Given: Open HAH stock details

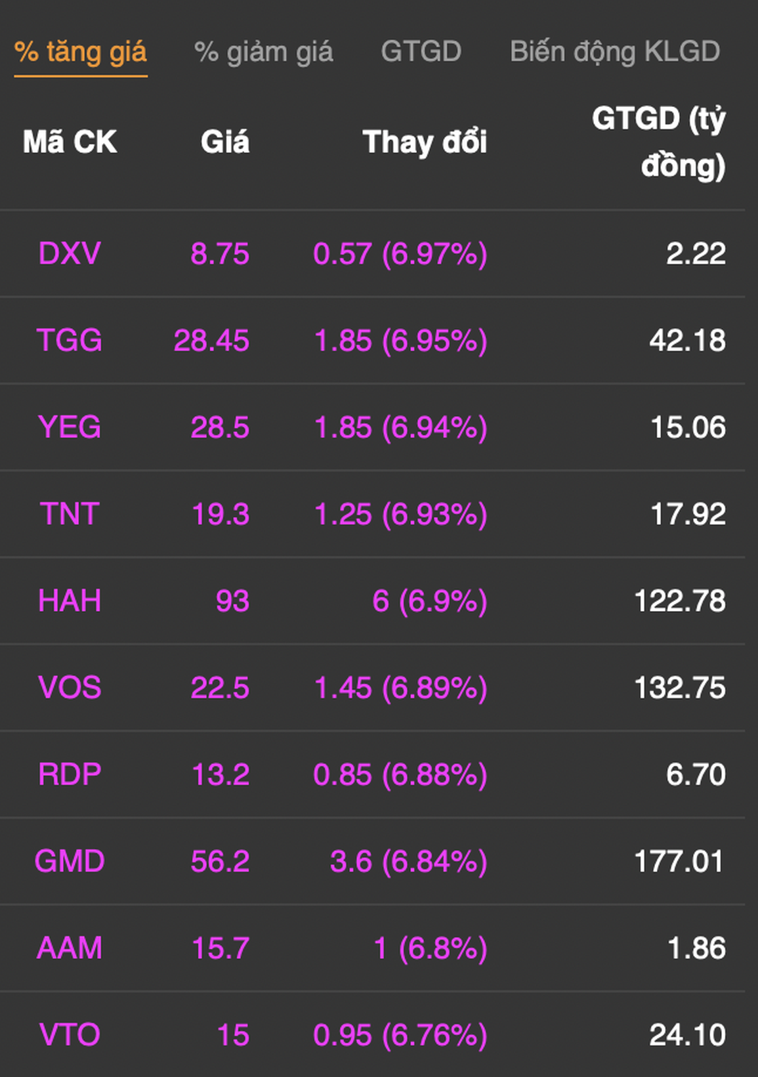Looking at the screenshot, I should tap(70, 601).
